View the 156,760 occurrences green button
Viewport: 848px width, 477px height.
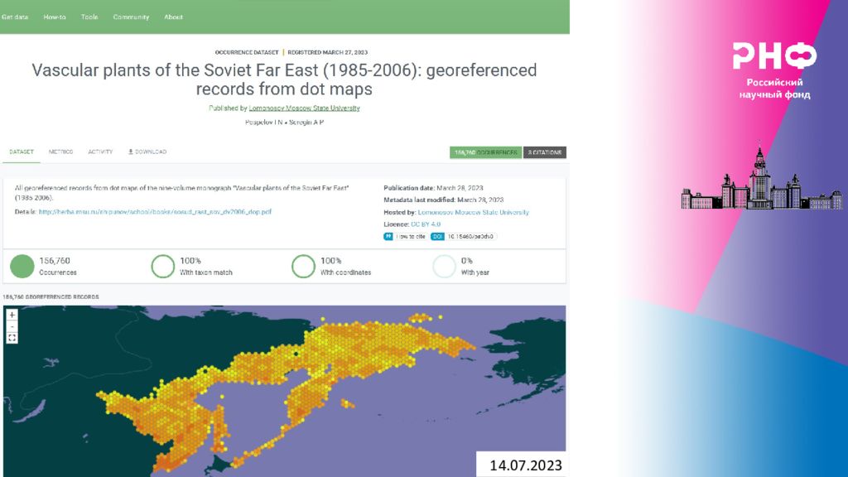click(485, 152)
